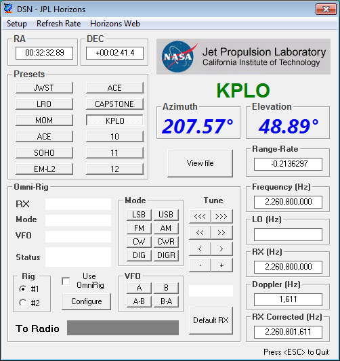This screenshot has width=340, height=361.
Task: Tune down with the <<< button
Action: click(x=200, y=217)
